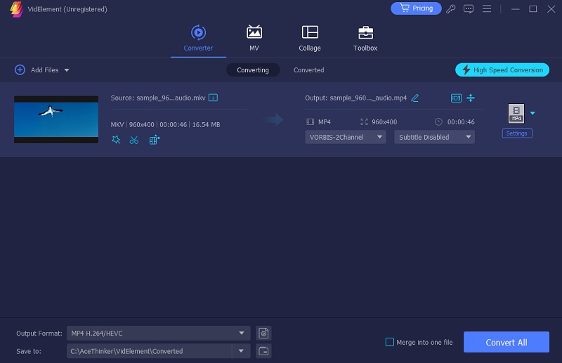562x363 pixels.
Task: Open the Subtitle Disabled dropdown
Action: pos(434,137)
